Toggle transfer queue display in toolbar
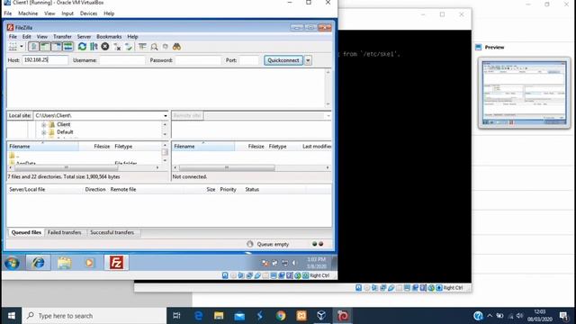The height and width of the screenshot is (324, 576). point(68,47)
